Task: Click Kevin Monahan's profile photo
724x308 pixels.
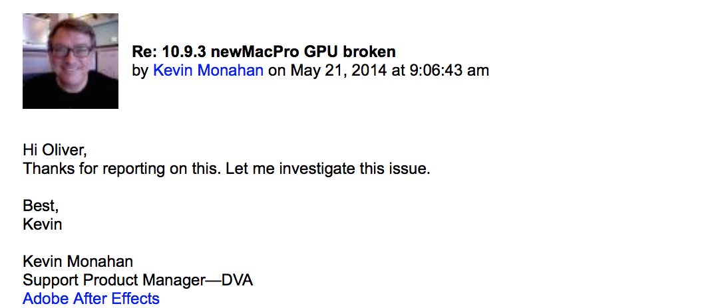Action: [x=71, y=61]
